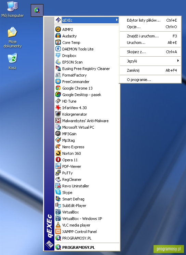Select Znajdź i uruchom... menu entry
The image size is (186, 255).
(x=150, y=36)
